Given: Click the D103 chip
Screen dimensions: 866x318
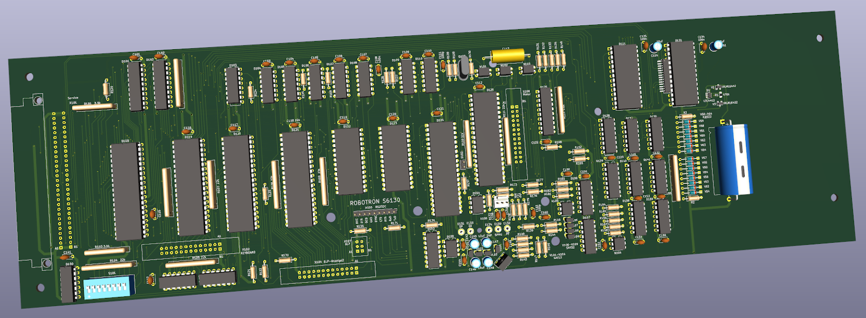Looking at the screenshot, I should (233, 85).
